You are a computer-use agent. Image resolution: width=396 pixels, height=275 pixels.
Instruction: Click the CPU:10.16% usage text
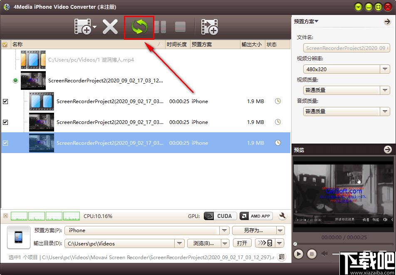(98, 216)
